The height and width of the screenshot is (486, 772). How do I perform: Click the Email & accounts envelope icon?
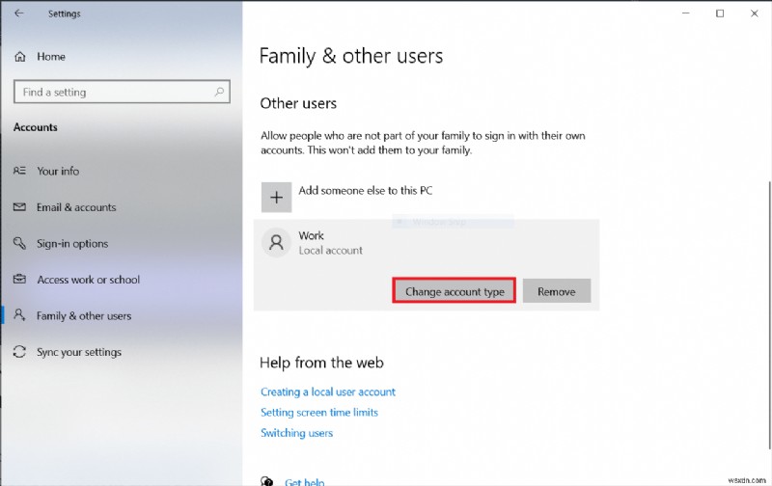tap(19, 207)
